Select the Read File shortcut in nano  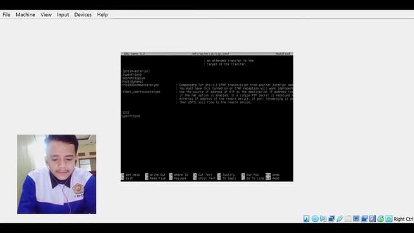point(155,179)
